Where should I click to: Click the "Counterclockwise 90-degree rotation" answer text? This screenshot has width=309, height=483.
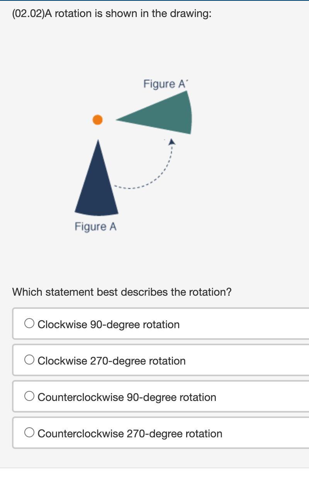[127, 397]
